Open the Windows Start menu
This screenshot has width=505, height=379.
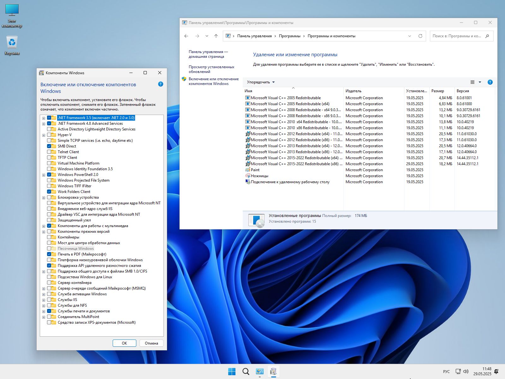pyautogui.click(x=232, y=372)
